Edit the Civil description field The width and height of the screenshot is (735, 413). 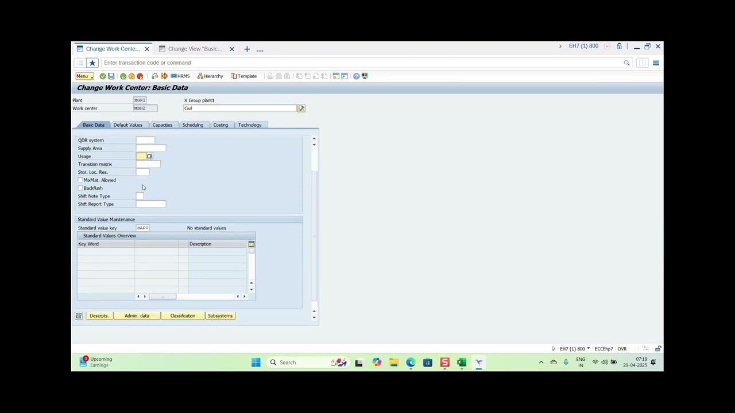pos(240,108)
